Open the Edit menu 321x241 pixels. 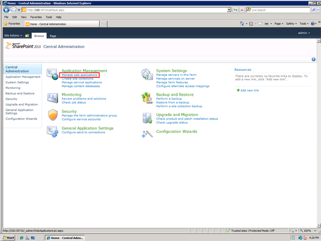pos(14,17)
